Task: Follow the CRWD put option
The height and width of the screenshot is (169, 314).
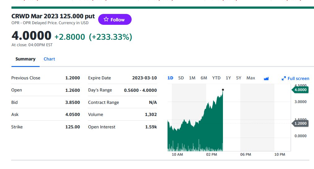Action: [115, 20]
